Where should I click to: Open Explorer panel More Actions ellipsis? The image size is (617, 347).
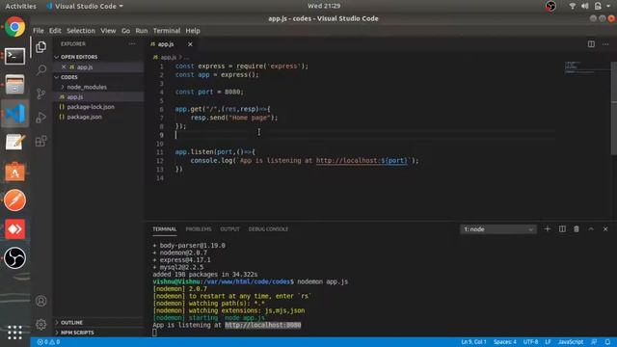click(x=132, y=44)
